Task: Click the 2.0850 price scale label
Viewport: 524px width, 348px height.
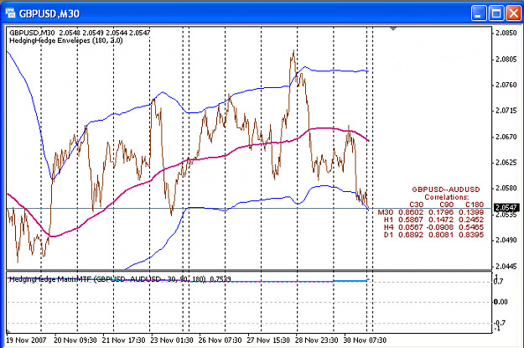Action: tap(506, 33)
